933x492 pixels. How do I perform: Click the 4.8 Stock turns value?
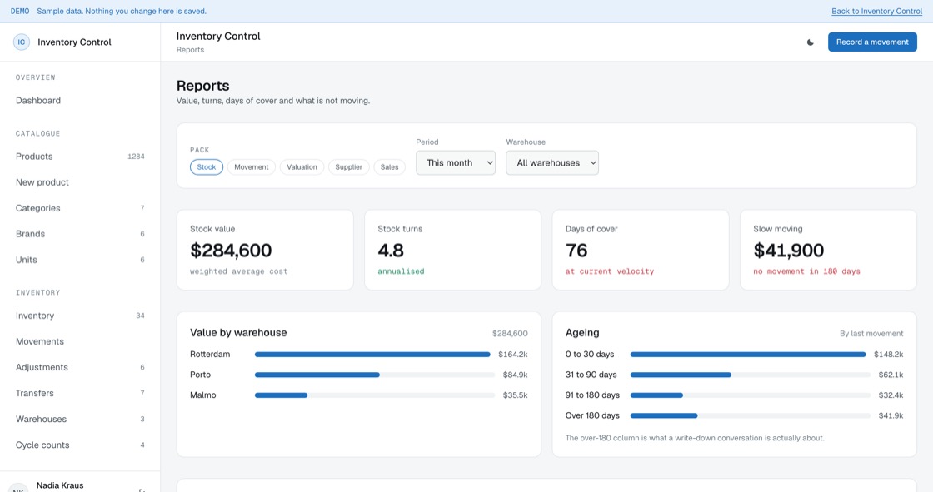coord(391,251)
